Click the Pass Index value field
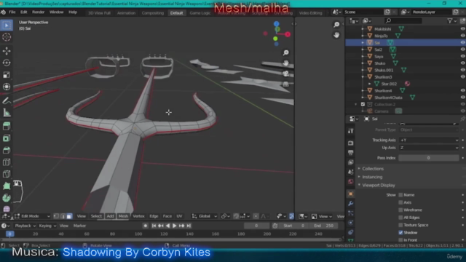Screen dimensions: 466x262 pos(428,158)
